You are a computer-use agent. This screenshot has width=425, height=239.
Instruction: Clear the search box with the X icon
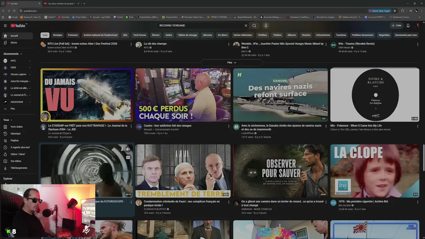click(246, 26)
